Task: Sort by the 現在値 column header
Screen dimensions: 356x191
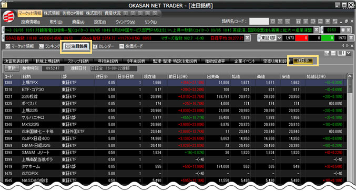Action: [x=155, y=76]
